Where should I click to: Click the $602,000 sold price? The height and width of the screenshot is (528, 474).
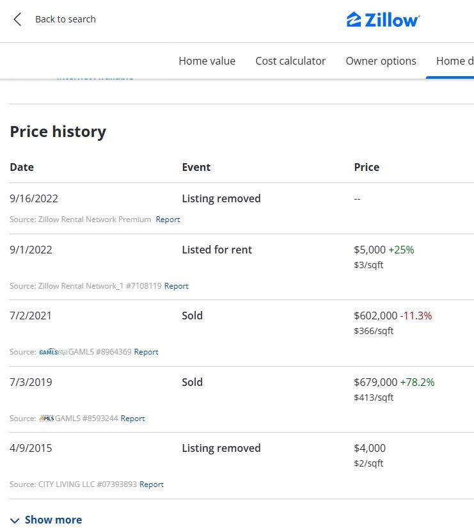tap(375, 316)
